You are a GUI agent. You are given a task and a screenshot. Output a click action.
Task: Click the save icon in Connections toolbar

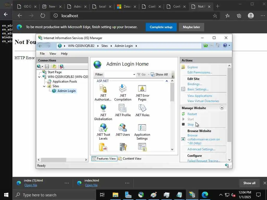(x=47, y=66)
